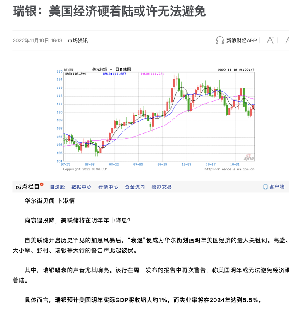Screen dimensions: 289x309
Task: Visit the 资金流向 page
Action: click(x=135, y=187)
